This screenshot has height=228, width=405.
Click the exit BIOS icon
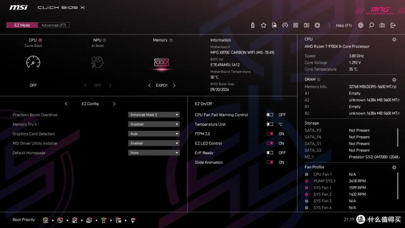(x=393, y=25)
